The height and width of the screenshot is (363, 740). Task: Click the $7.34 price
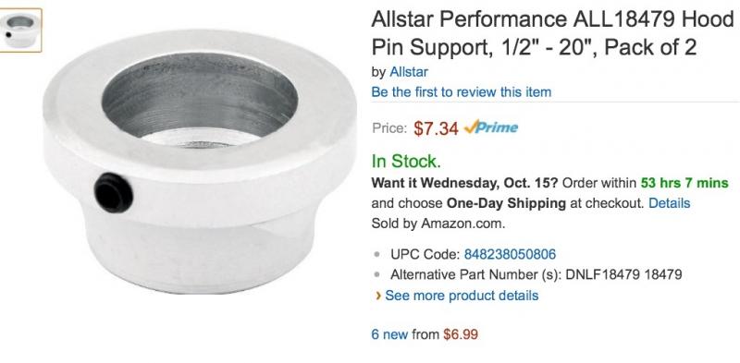tap(436, 128)
